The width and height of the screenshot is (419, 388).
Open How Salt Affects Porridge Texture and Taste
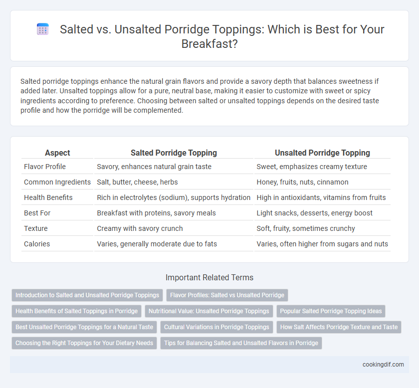click(x=339, y=327)
